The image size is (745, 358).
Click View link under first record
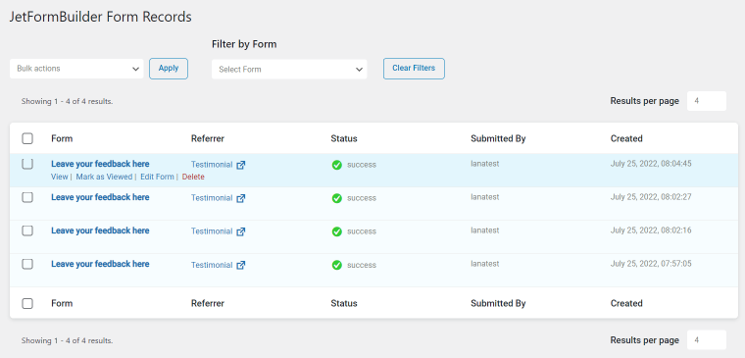tap(60, 177)
